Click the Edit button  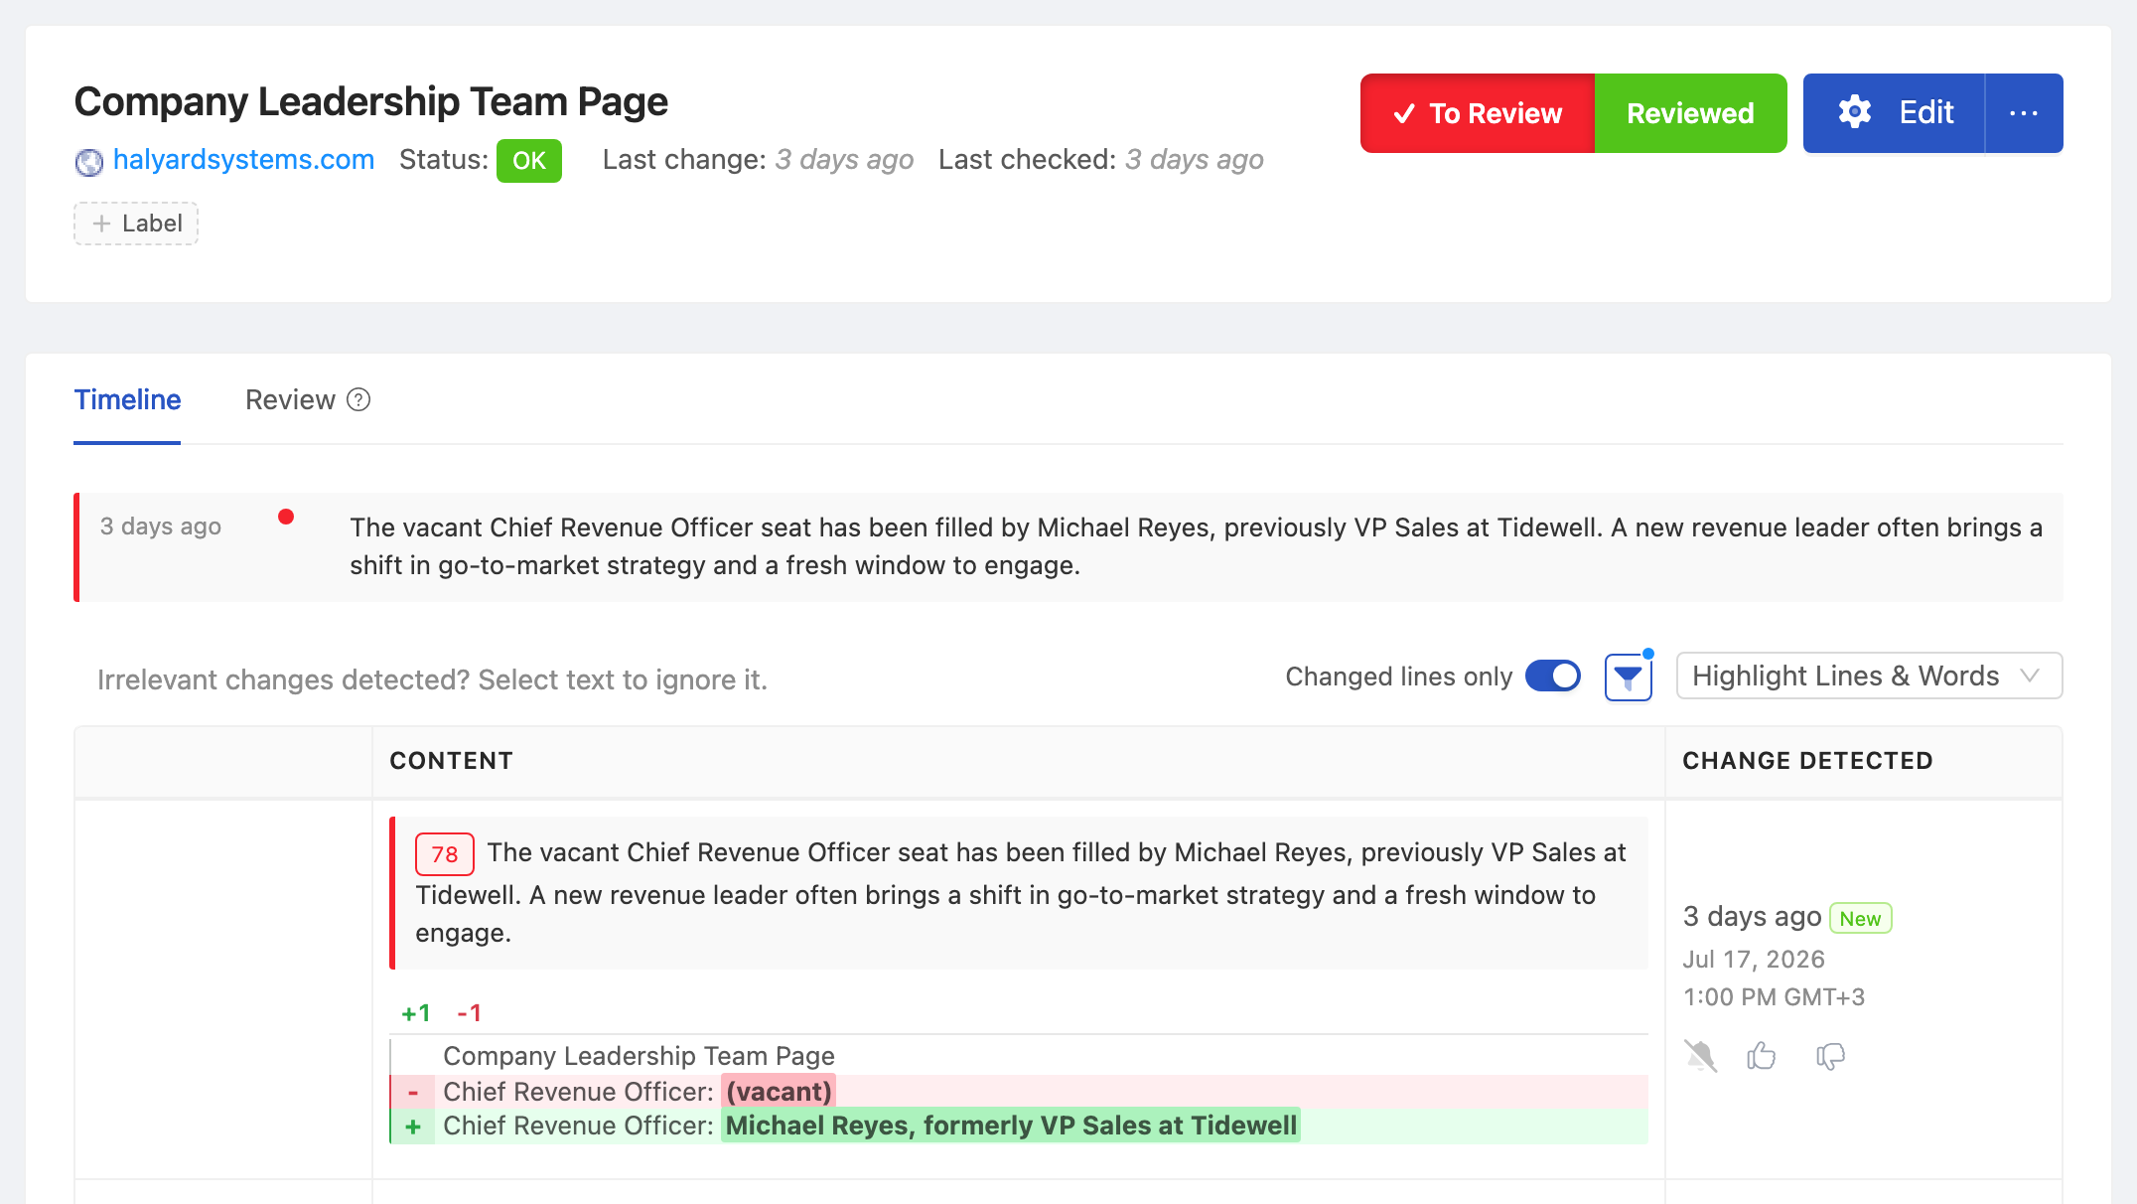click(1894, 113)
